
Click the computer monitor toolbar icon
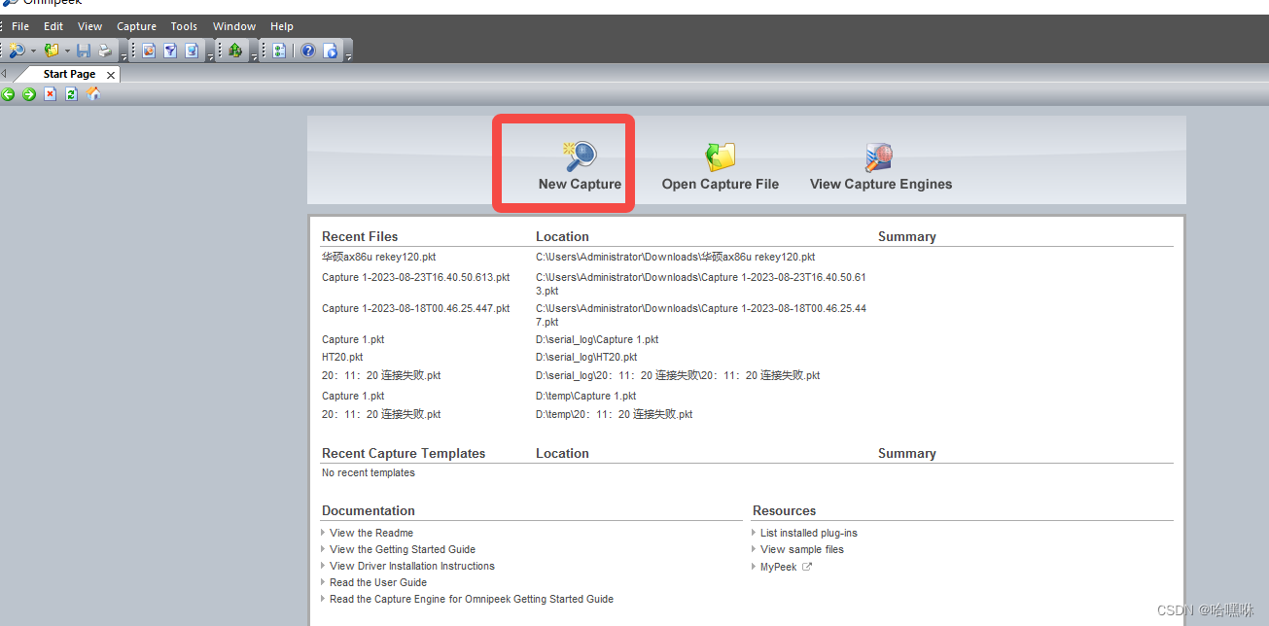192,51
